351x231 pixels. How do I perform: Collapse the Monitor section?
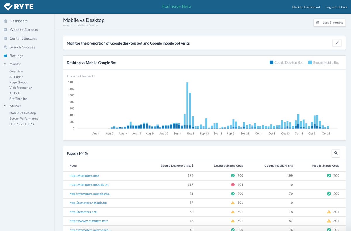pos(5,64)
